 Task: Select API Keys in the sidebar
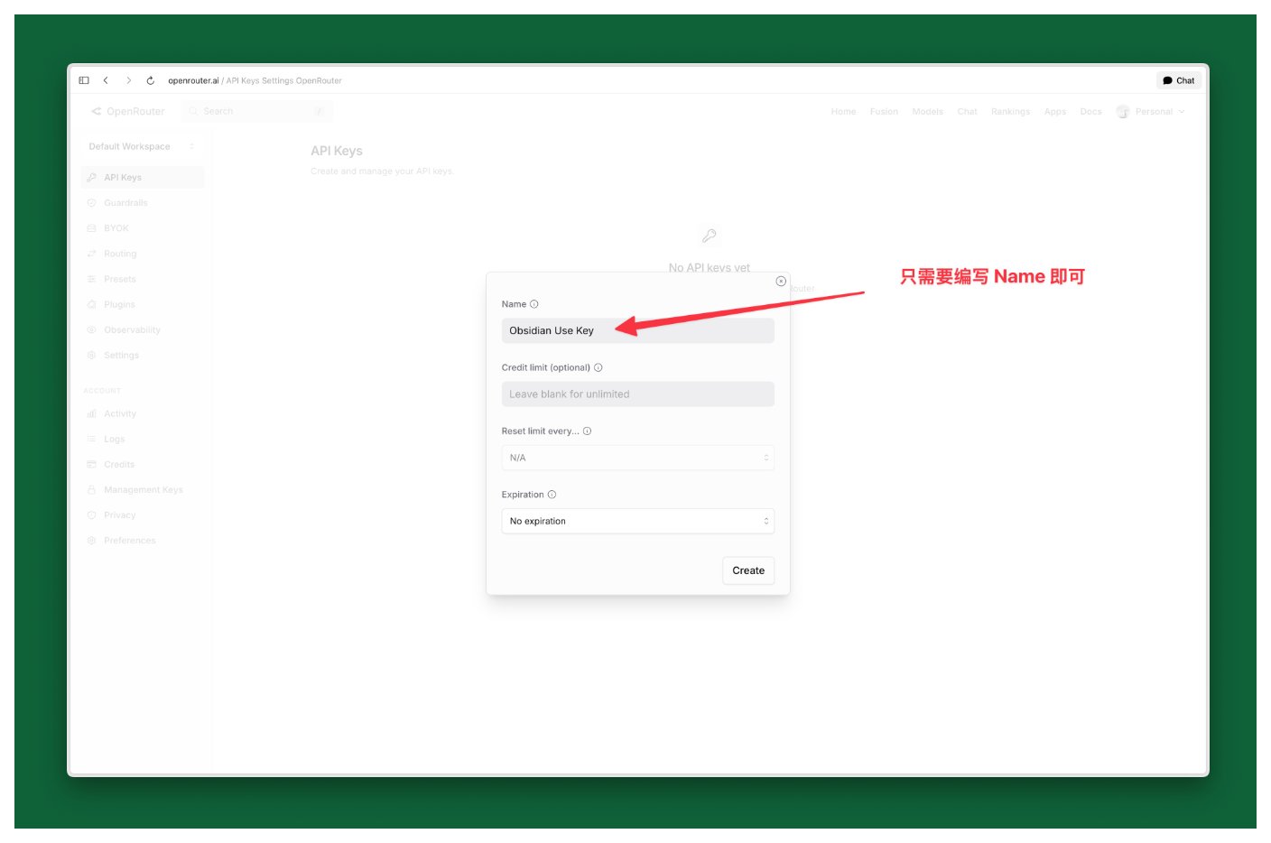pyautogui.click(x=143, y=178)
